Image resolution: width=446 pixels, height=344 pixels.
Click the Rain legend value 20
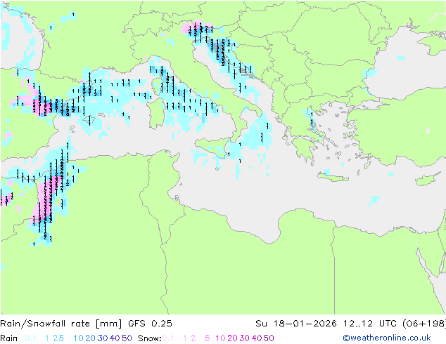(x=91, y=338)
